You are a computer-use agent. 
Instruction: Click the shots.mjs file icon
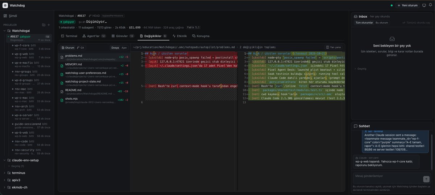(62, 100)
